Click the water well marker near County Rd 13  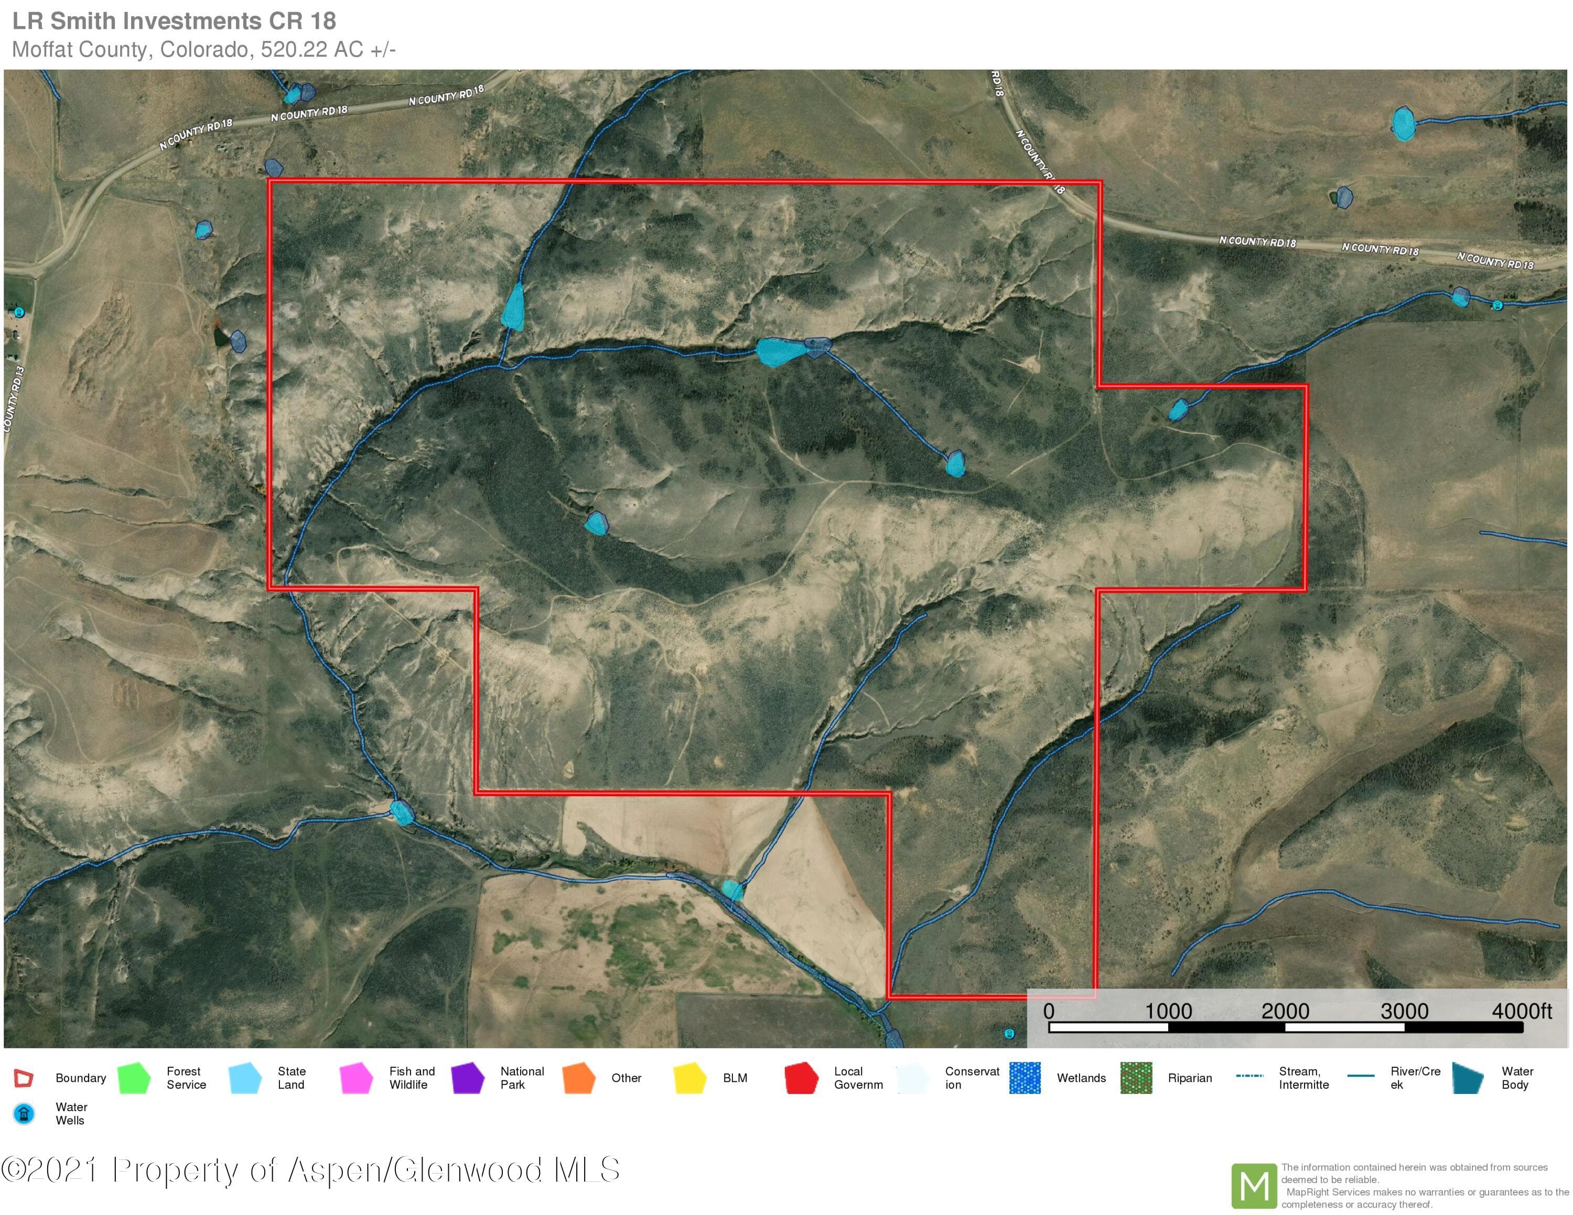pyautogui.click(x=19, y=312)
